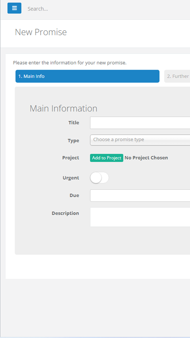Screen dimensions: 190x338
Task: Click the Main Information section heading
Action: pyautogui.click(x=63, y=108)
